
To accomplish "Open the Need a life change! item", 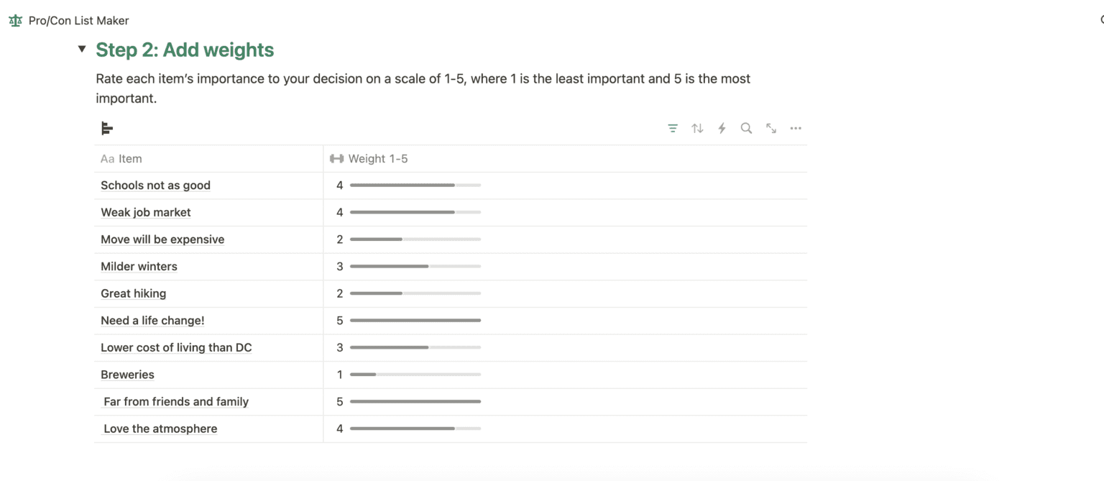I will 152,320.
